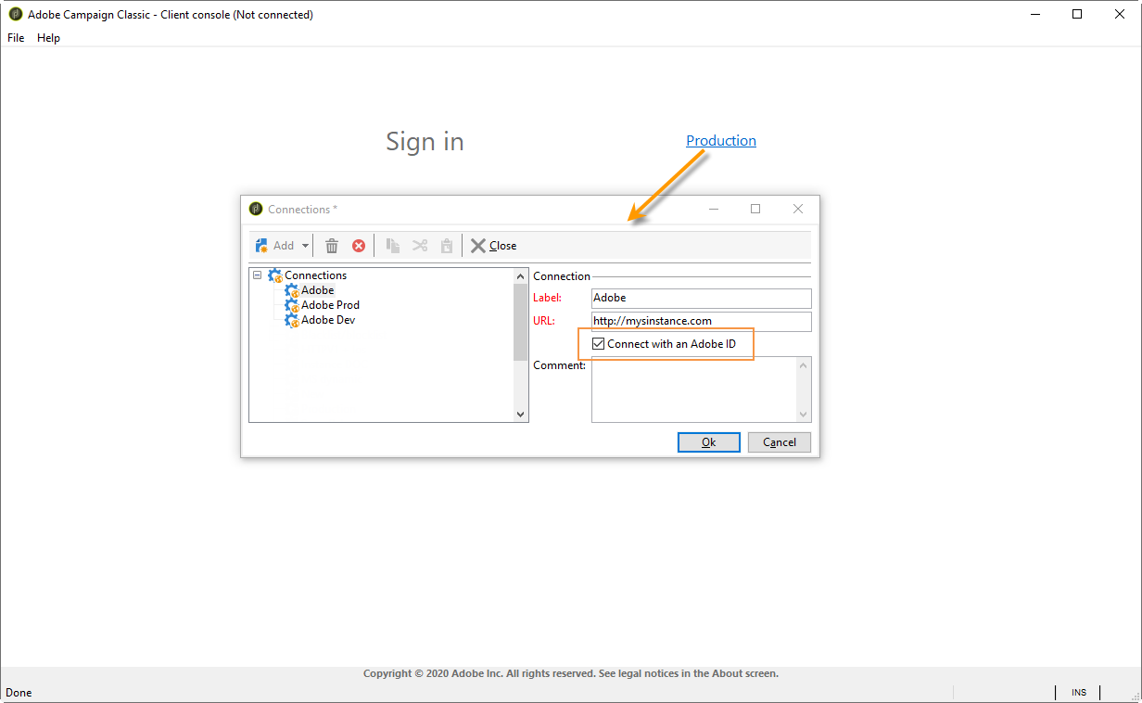Click inside the Comment text area
The height and width of the screenshot is (703, 1142).
(693, 390)
